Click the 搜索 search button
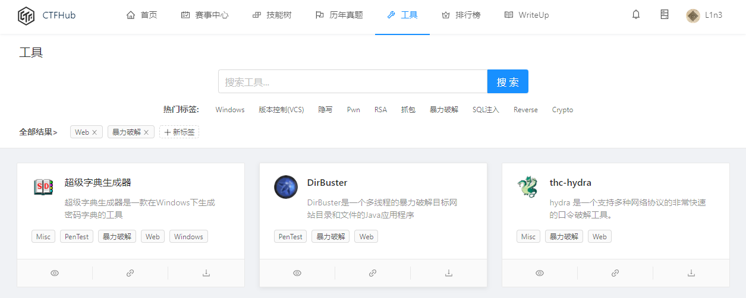Viewport: 746px width, 298px height. (x=508, y=81)
